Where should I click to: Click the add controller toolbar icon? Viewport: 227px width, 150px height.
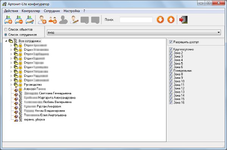point(8,20)
